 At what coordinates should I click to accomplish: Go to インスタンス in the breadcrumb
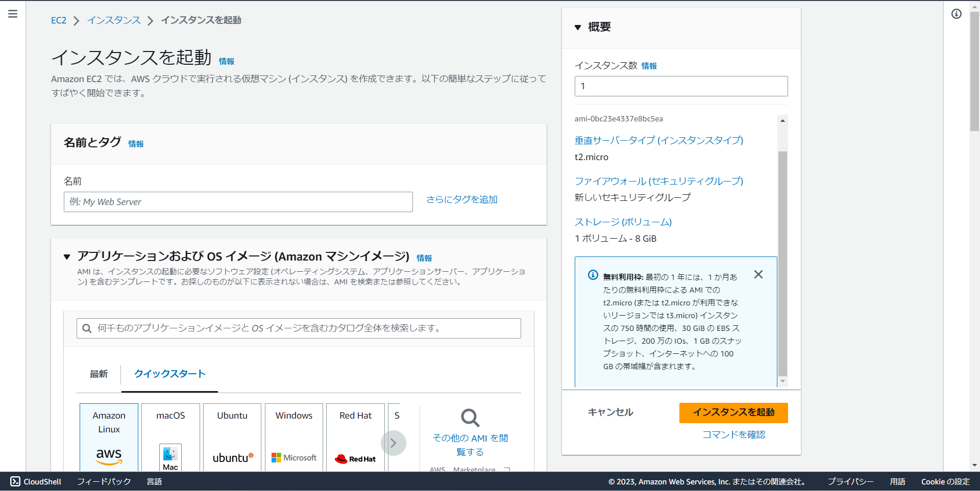coord(114,20)
